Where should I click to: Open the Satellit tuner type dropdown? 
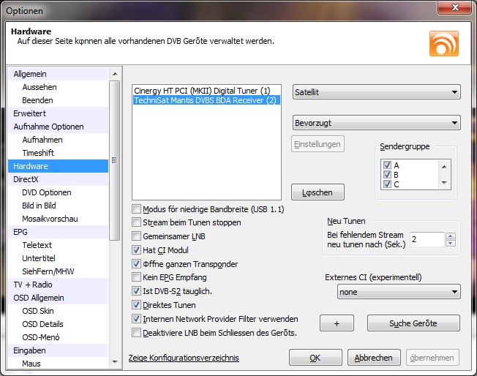(376, 92)
